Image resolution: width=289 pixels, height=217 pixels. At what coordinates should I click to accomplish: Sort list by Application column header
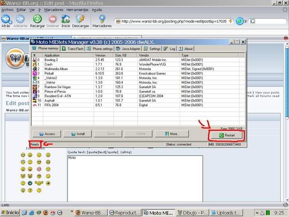[68, 55]
